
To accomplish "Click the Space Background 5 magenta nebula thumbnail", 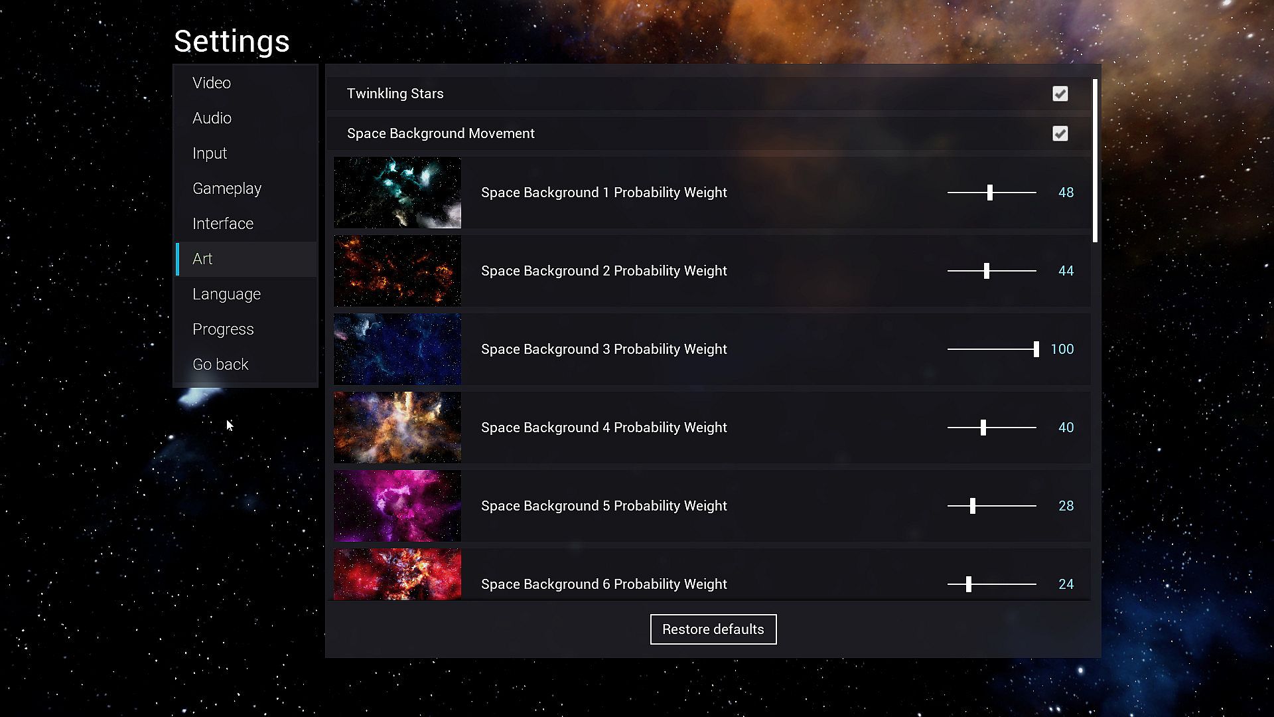I will 397,506.
